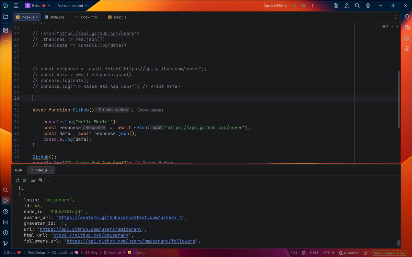Close the index.js Run panel tab
412x257 pixels.
click(x=51, y=170)
